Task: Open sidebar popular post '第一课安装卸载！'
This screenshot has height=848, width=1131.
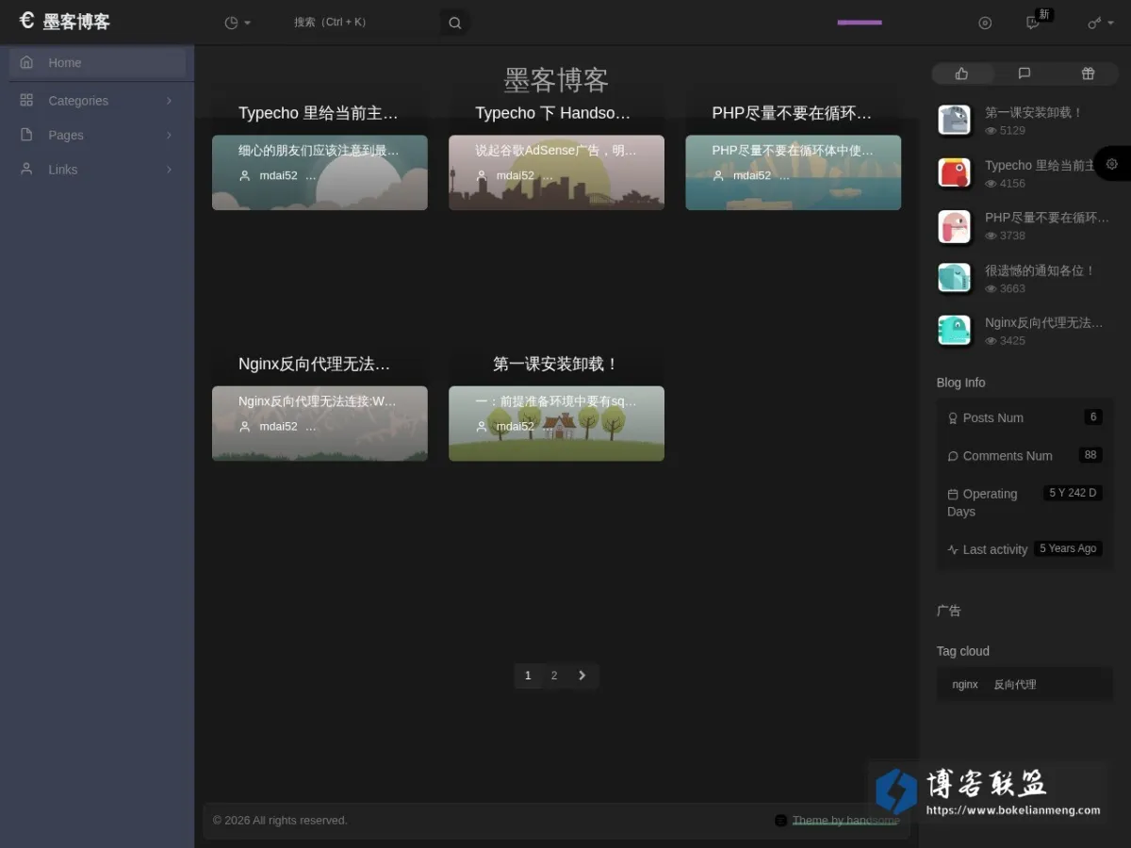Action: [1034, 112]
